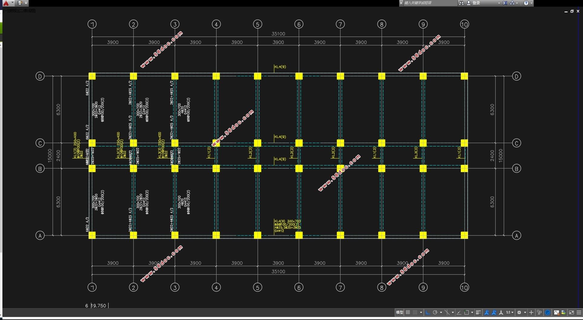This screenshot has height=320, width=583.
Task: Open the status bar customization menu
Action: 579,312
